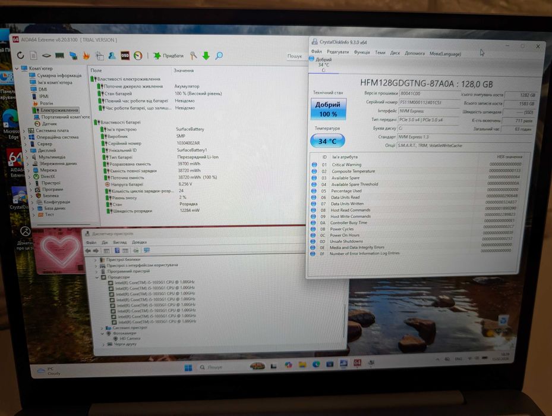
Task: Select Датчик in the AIDA64 tree
Action: [x=49, y=124]
